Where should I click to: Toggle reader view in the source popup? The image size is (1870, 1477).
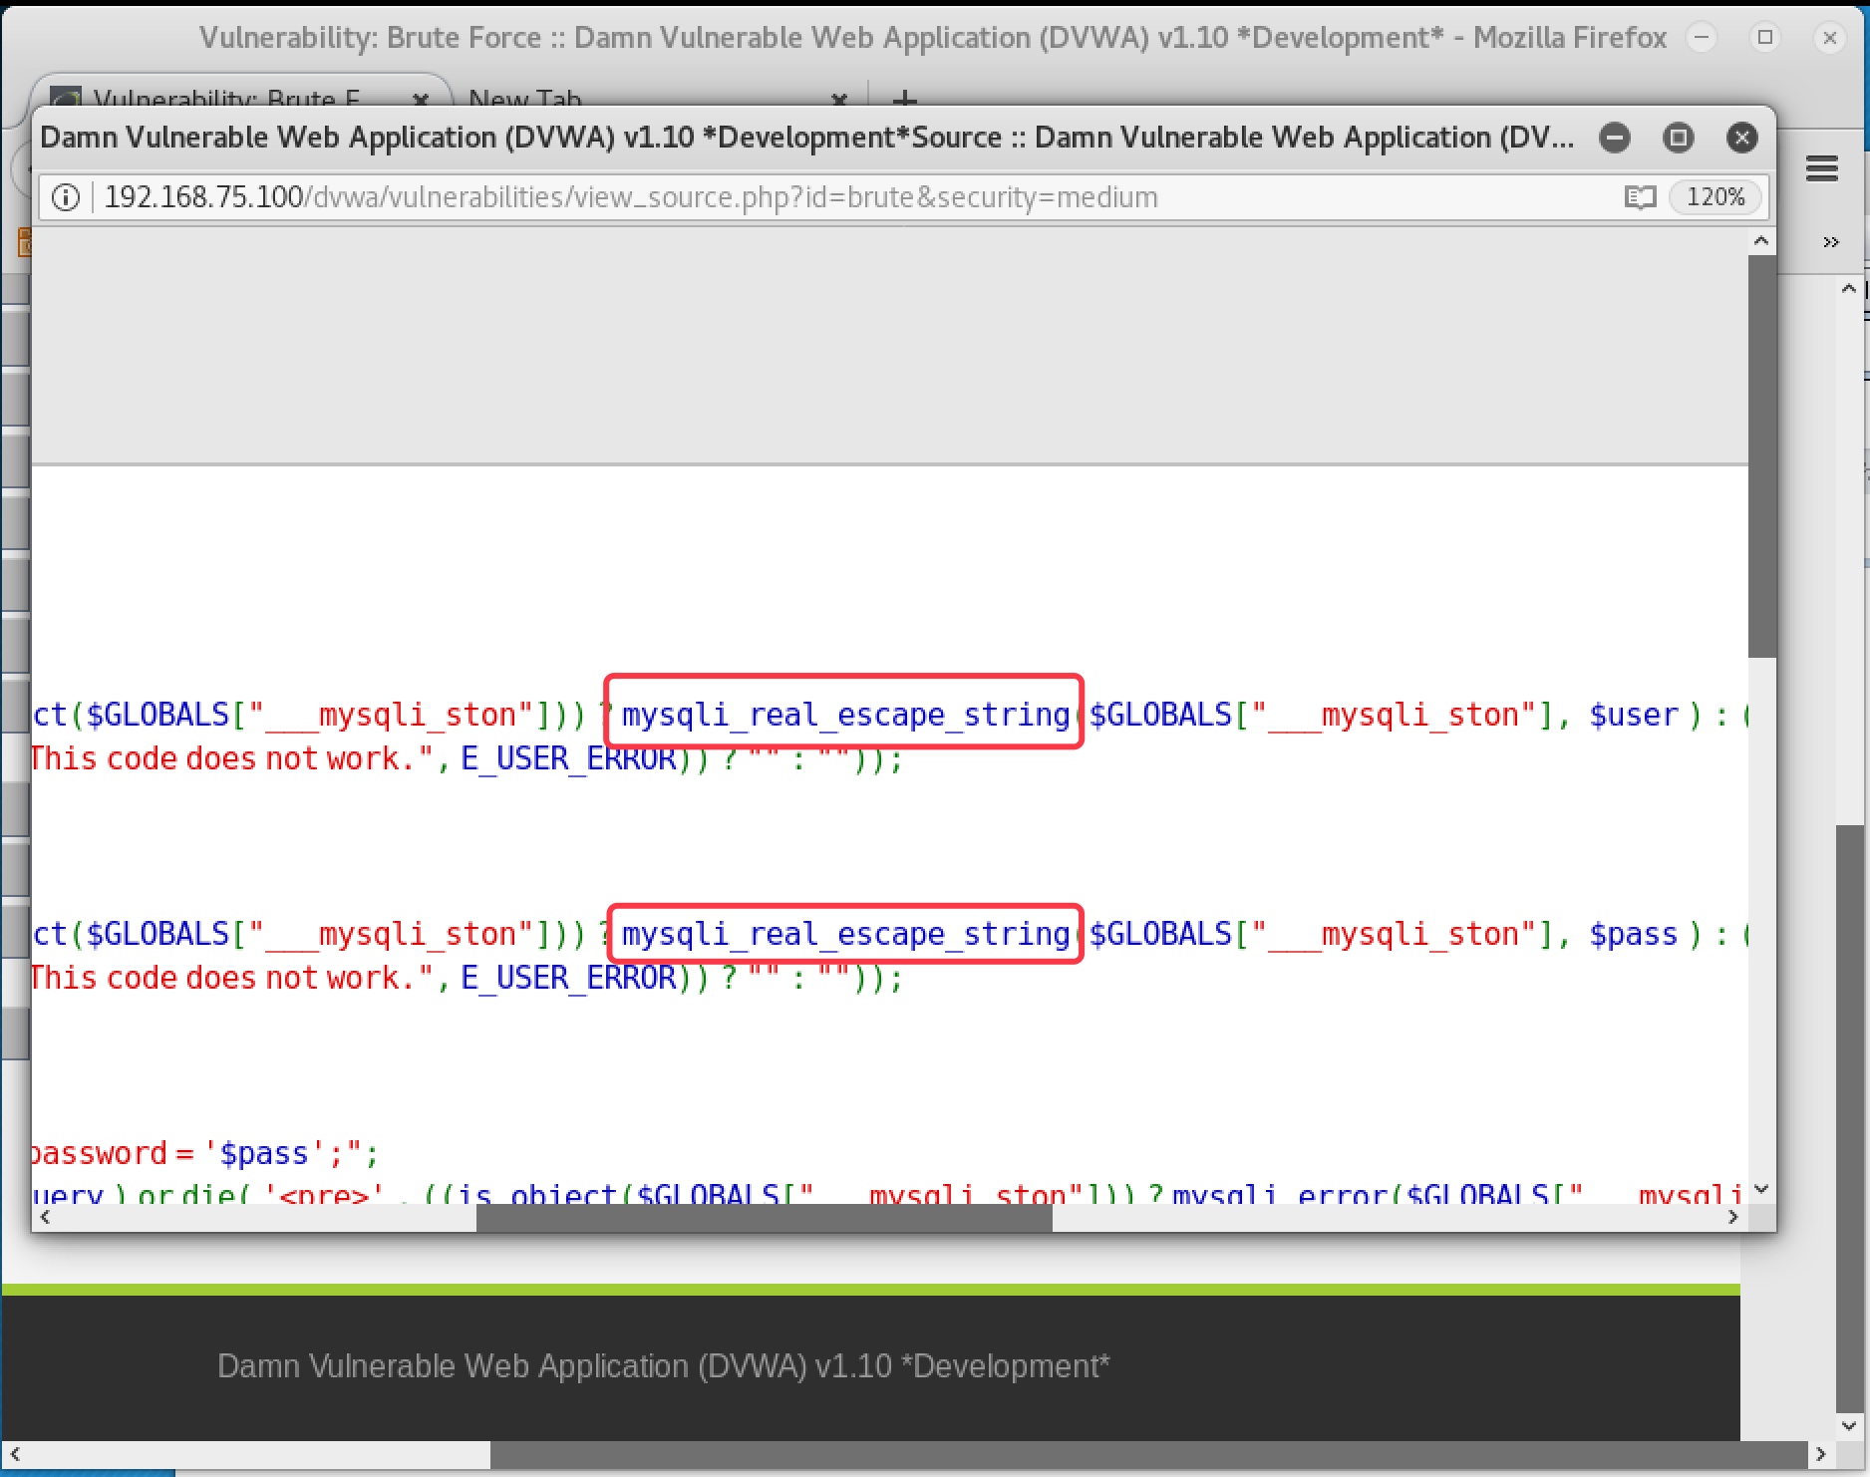click(1640, 197)
